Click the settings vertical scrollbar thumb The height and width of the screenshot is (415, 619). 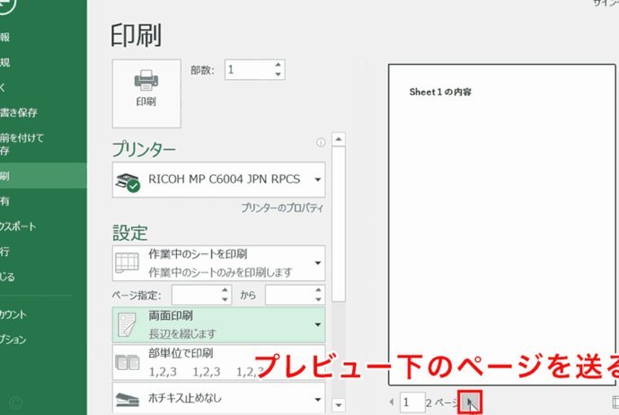click(x=339, y=224)
